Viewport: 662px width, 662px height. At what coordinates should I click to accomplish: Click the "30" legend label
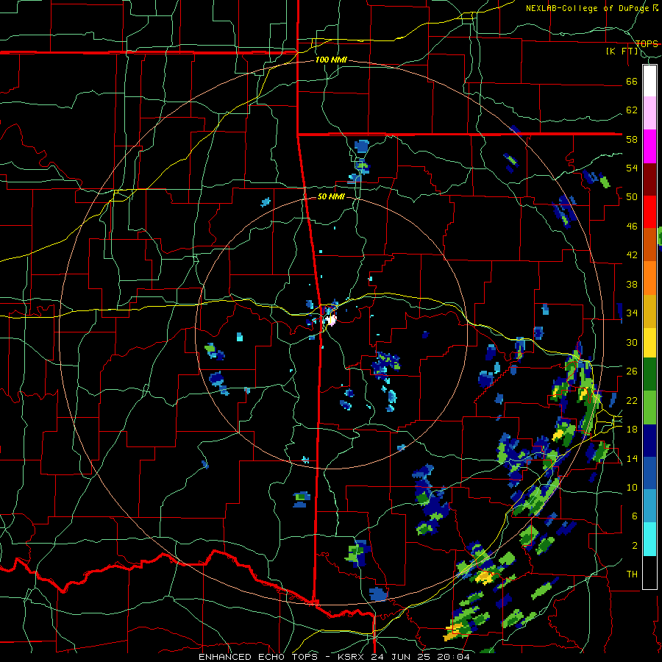point(632,342)
